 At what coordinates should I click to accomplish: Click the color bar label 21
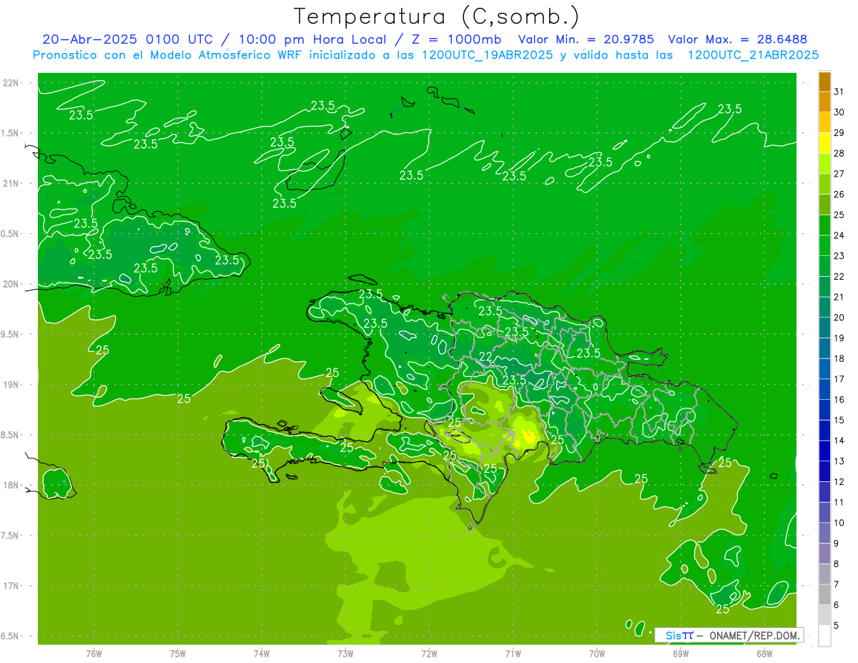pos(839,297)
